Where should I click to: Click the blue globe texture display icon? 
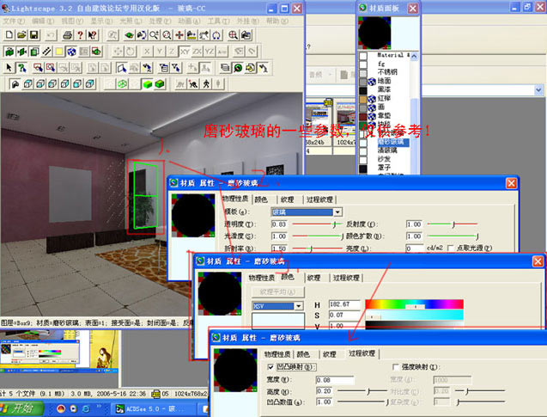[x=71, y=52]
